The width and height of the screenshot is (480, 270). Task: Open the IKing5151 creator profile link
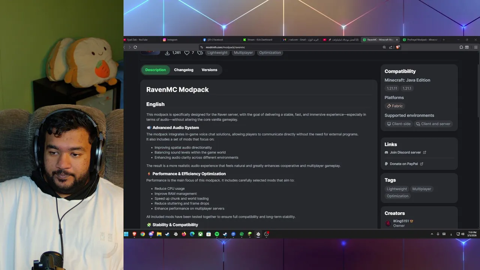pyautogui.click(x=401, y=221)
